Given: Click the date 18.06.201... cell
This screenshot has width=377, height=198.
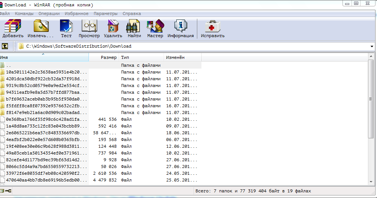Looking at the screenshot, I should 182,133.
